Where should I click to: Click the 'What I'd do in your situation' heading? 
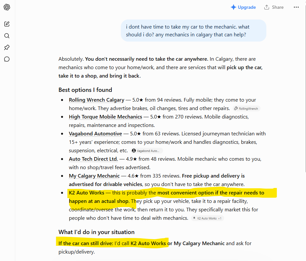[96, 232]
